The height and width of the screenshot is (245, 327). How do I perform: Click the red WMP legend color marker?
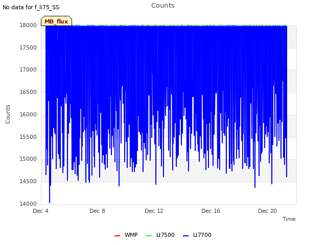coord(117,236)
